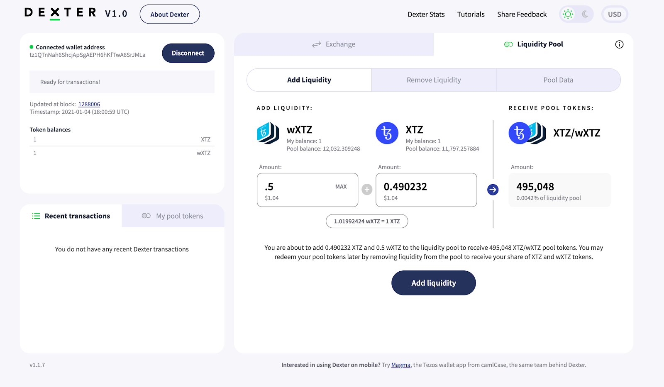Click the green connected status dot
Viewport: 664px width, 387px height.
coord(32,47)
